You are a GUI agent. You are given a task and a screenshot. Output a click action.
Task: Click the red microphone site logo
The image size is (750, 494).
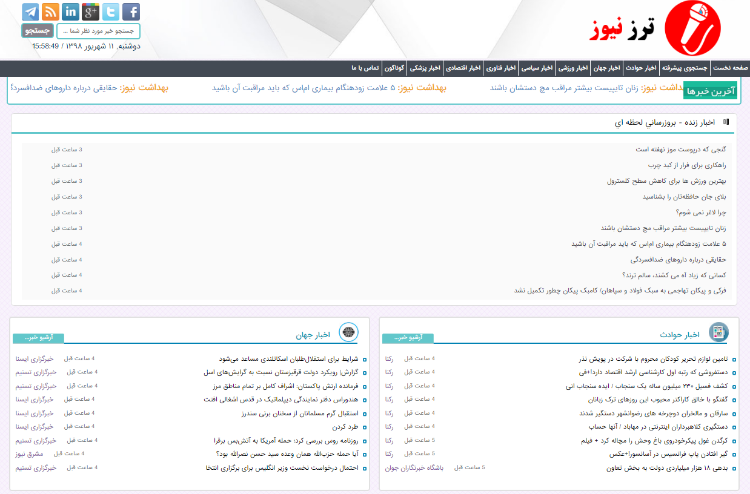[x=692, y=29]
